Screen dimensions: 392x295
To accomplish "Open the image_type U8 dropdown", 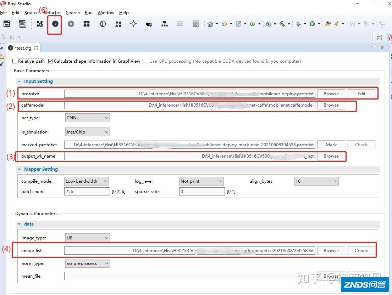I will coord(87,238).
